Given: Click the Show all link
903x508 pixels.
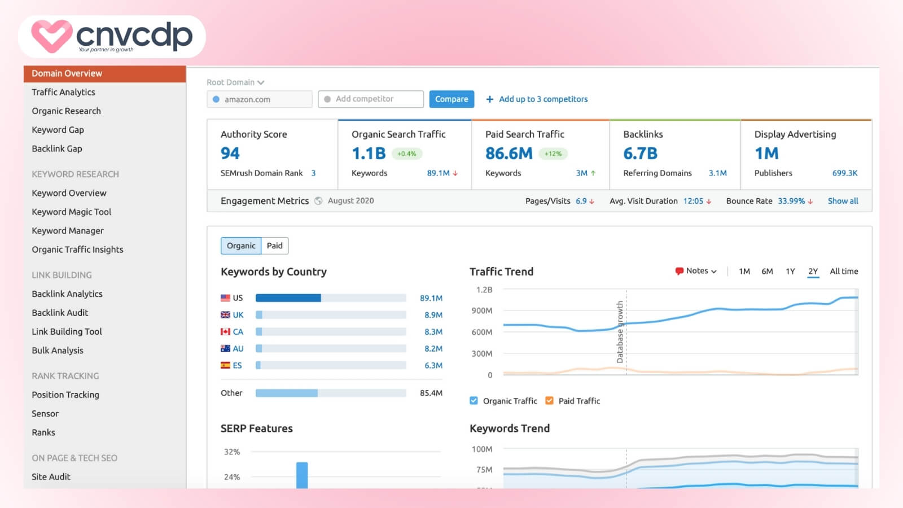Looking at the screenshot, I should coord(843,201).
